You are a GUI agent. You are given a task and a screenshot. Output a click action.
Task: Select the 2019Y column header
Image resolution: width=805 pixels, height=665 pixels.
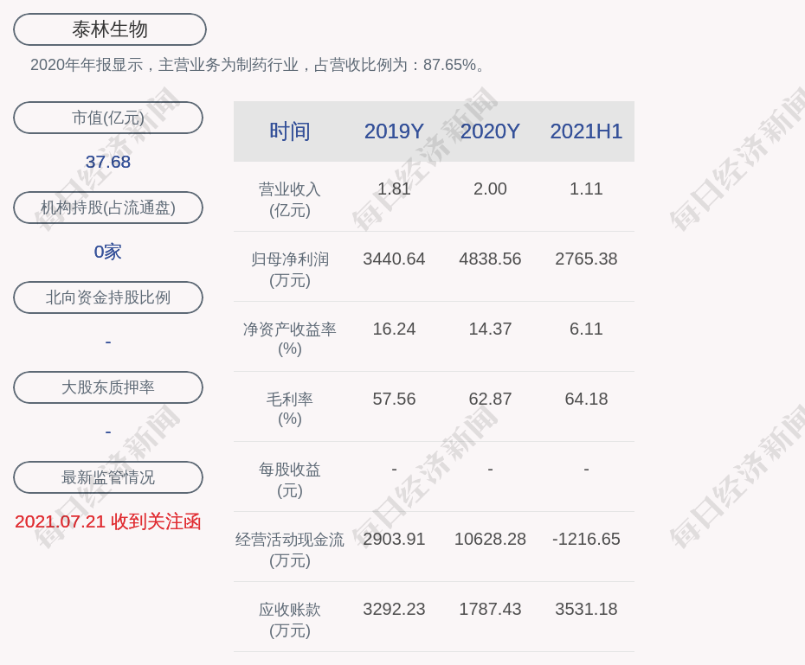[394, 131]
